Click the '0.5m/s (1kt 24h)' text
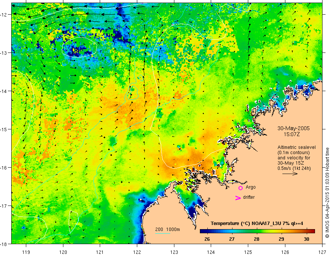The width and height of the screenshot is (330, 255). (x=294, y=168)
